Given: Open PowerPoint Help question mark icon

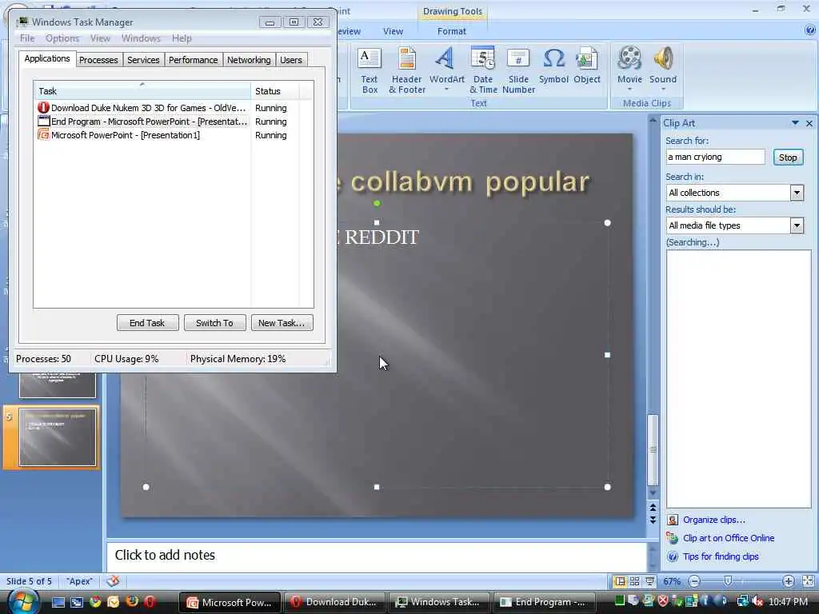Looking at the screenshot, I should tap(810, 30).
